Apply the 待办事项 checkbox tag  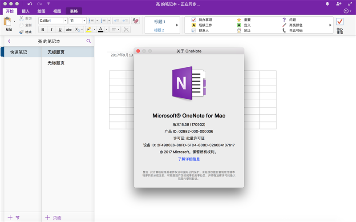point(202,20)
